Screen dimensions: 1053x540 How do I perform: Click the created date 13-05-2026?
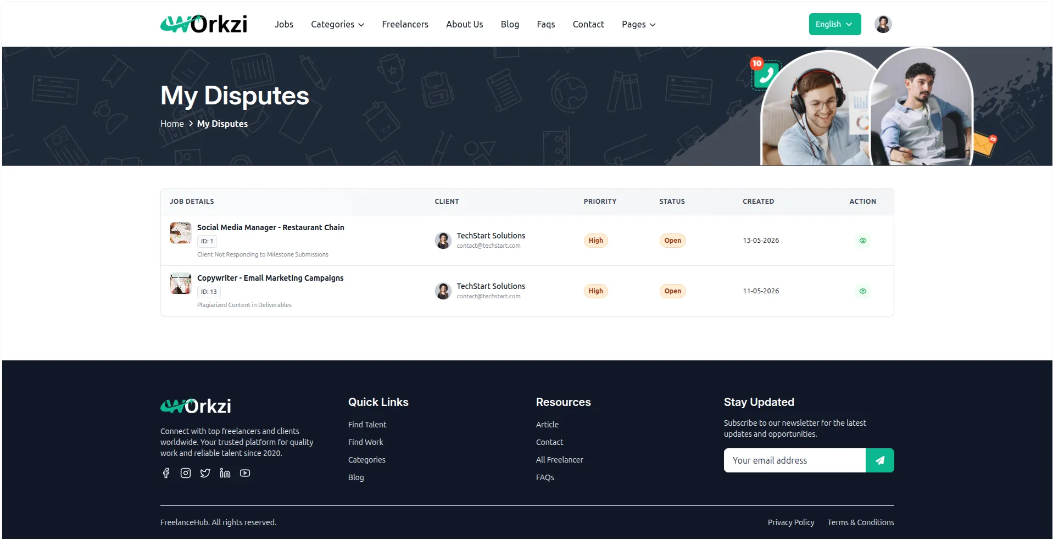pos(761,241)
